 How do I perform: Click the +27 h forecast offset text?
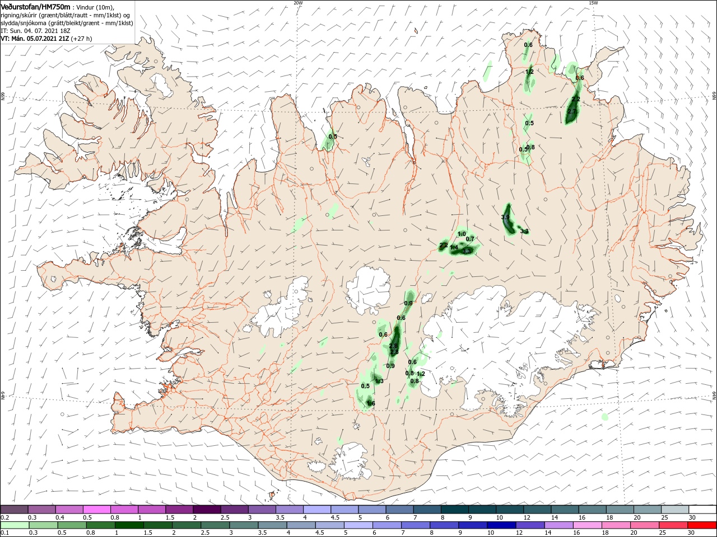pos(81,39)
